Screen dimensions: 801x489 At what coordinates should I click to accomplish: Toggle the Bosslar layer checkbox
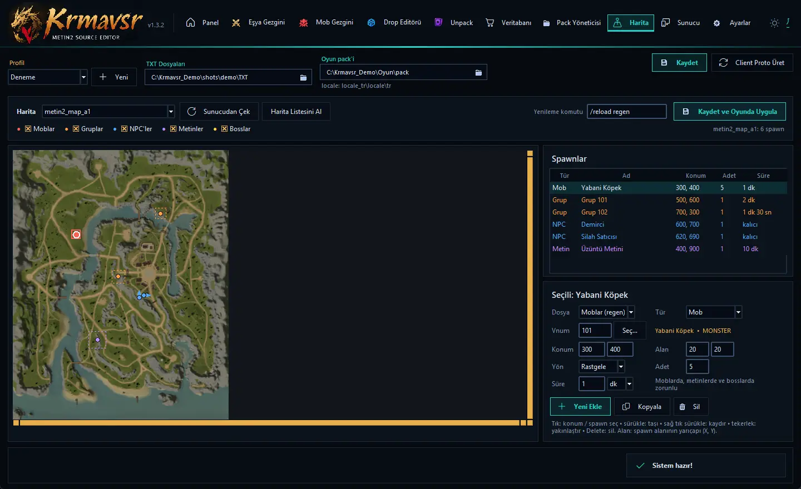224,129
